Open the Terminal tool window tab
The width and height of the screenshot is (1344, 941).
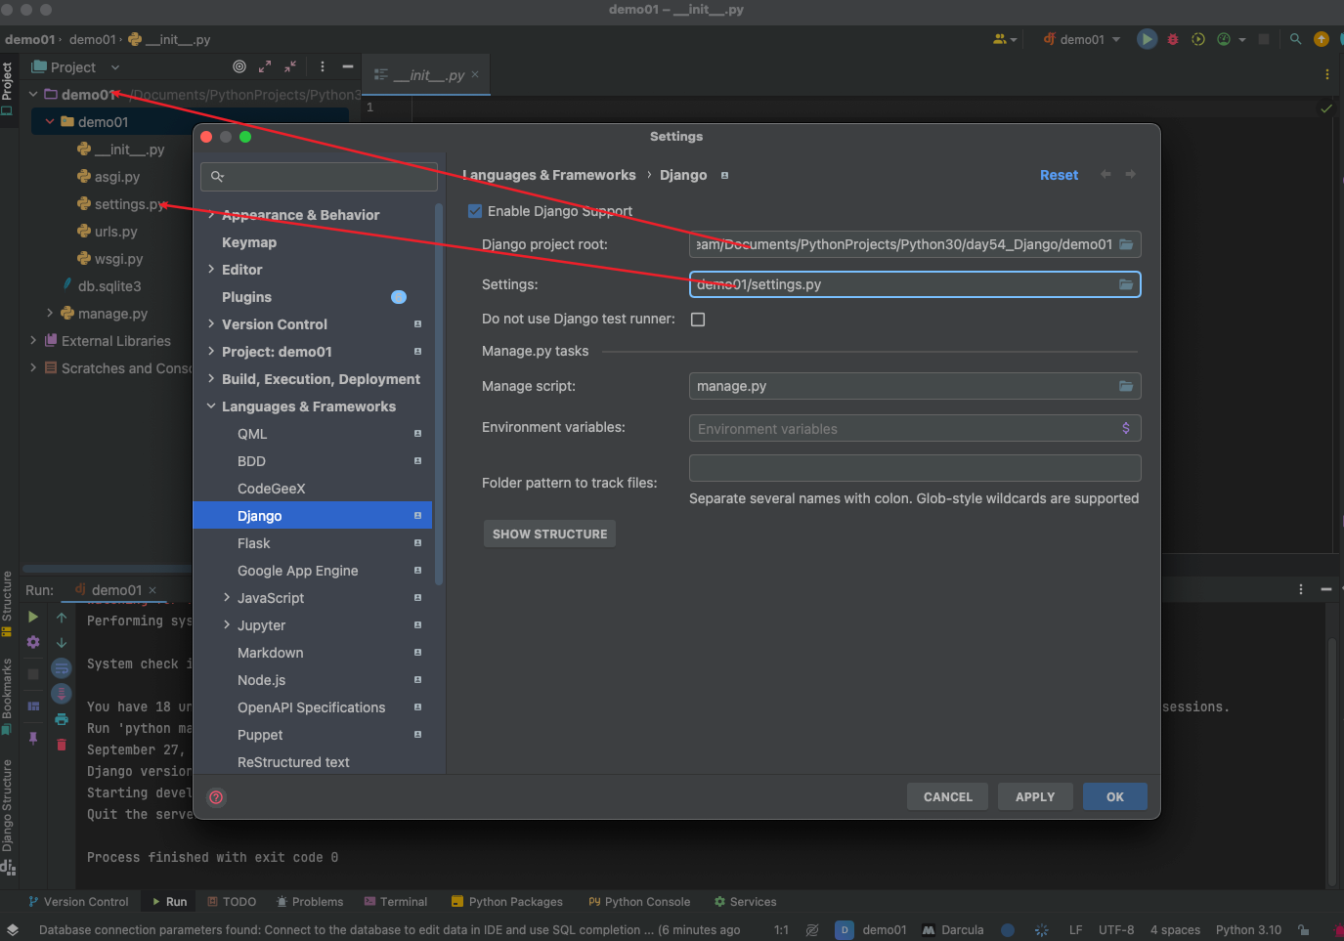[x=396, y=902]
